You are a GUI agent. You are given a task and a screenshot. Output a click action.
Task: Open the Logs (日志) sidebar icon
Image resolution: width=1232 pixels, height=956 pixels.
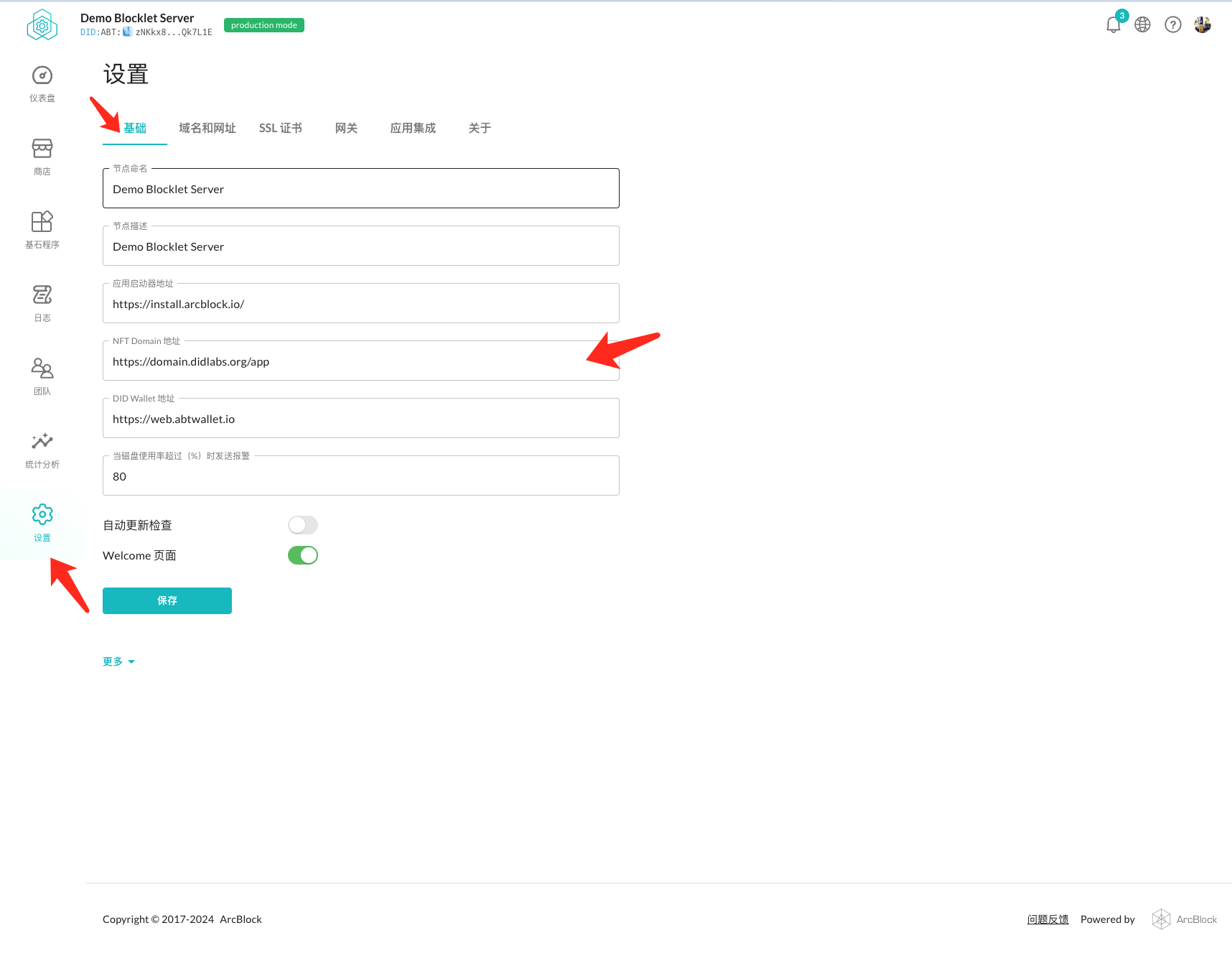point(42,296)
